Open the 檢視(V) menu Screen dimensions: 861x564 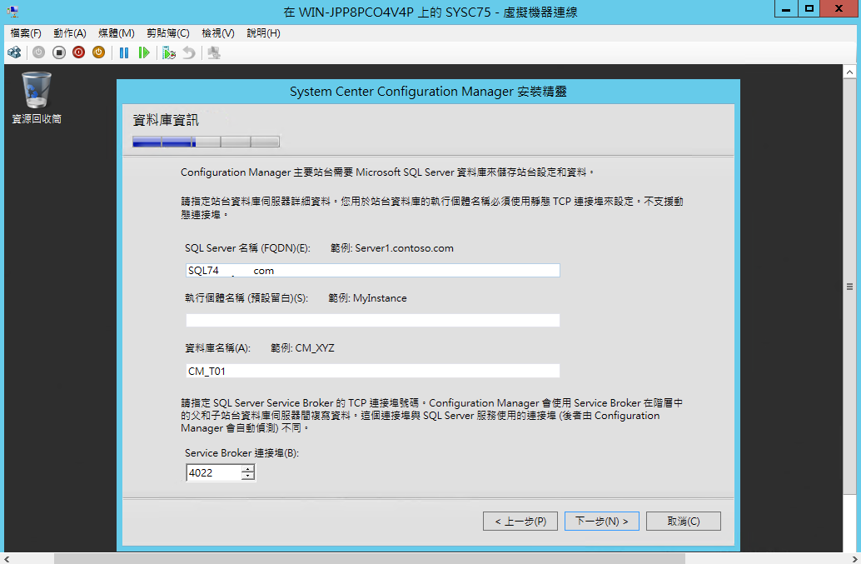click(x=218, y=33)
